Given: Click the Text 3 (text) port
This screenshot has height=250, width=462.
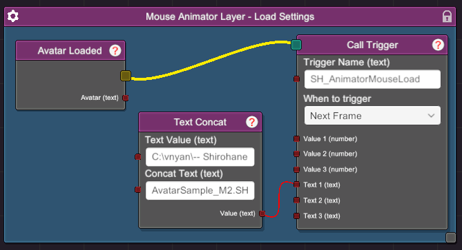Looking at the screenshot, I should click(x=297, y=216).
